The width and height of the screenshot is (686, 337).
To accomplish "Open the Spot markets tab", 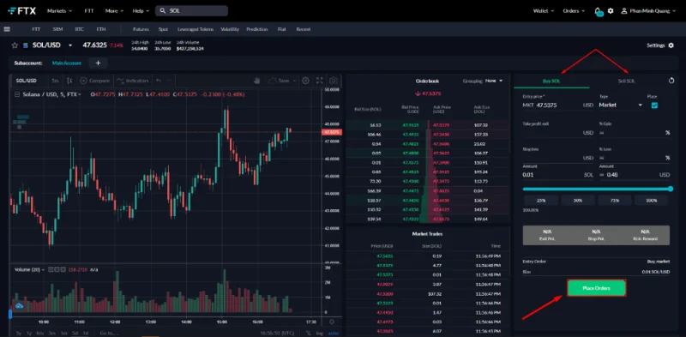I will coord(163,29).
